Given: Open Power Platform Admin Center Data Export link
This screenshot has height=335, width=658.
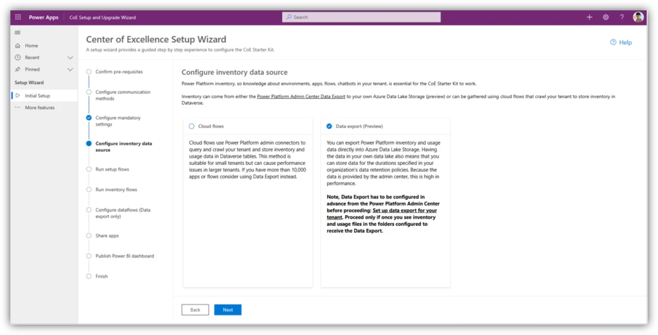Looking at the screenshot, I should (301, 96).
